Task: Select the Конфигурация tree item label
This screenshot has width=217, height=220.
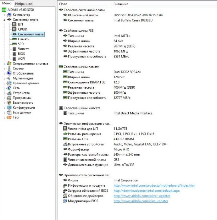Action: point(24,107)
